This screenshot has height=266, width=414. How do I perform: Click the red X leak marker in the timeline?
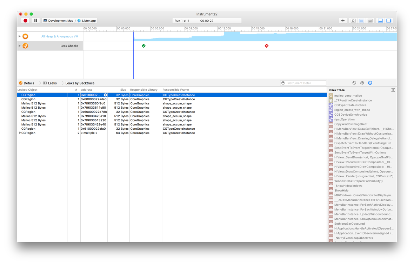[267, 46]
